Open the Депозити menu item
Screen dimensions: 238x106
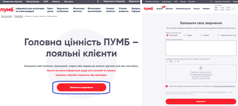[170, 9]
